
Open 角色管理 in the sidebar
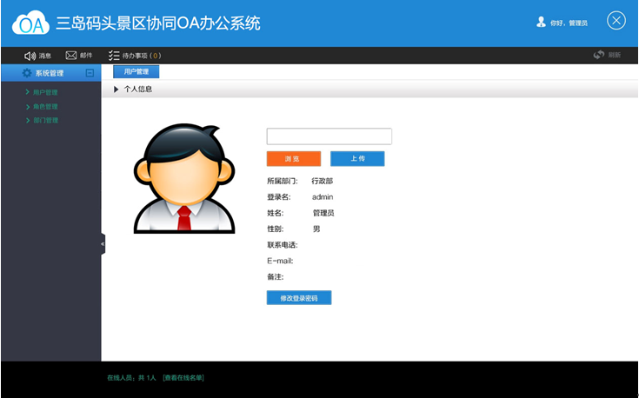tap(45, 106)
